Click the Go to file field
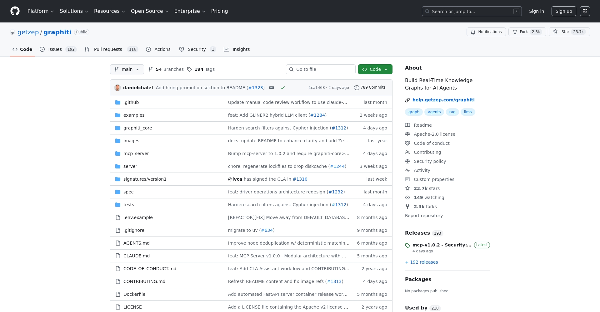 (x=321, y=69)
